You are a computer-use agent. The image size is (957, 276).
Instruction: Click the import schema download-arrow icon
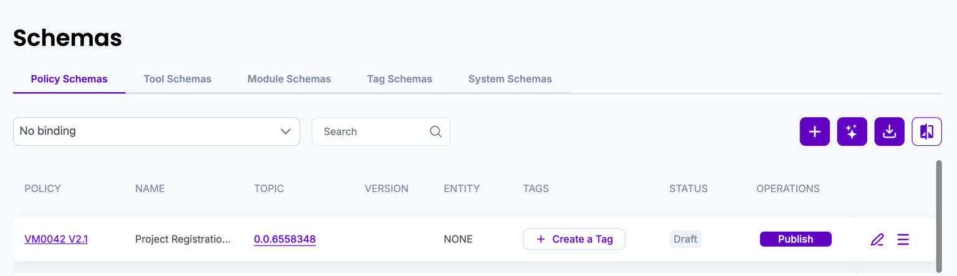click(x=889, y=131)
